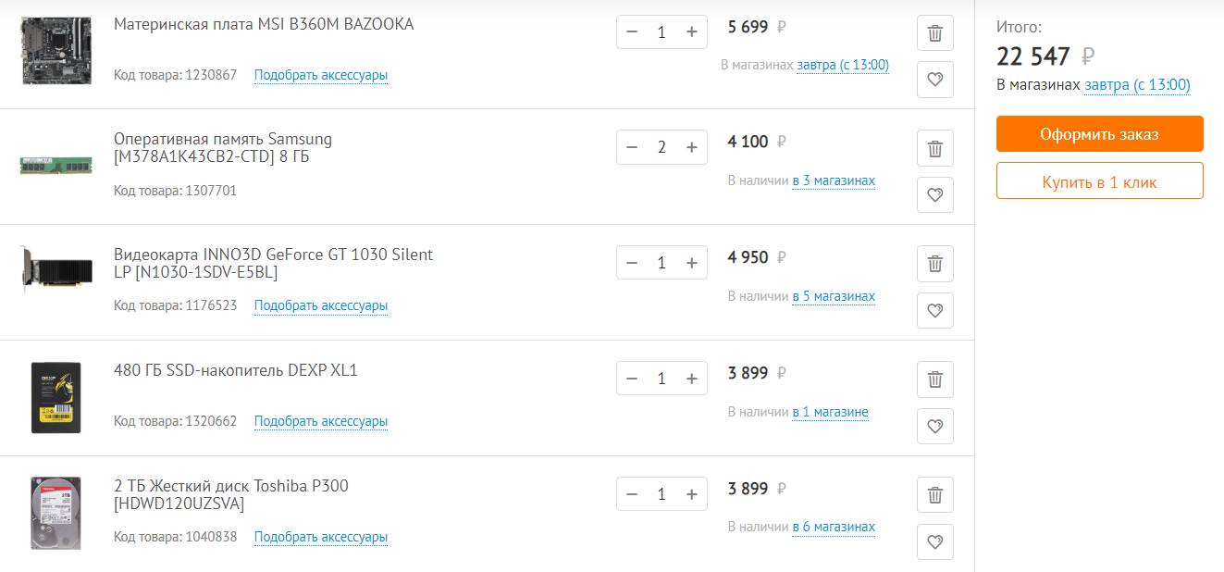Show the 3 stores stocking Samsung RAM
Screen dimensions: 1224x572
(x=833, y=180)
